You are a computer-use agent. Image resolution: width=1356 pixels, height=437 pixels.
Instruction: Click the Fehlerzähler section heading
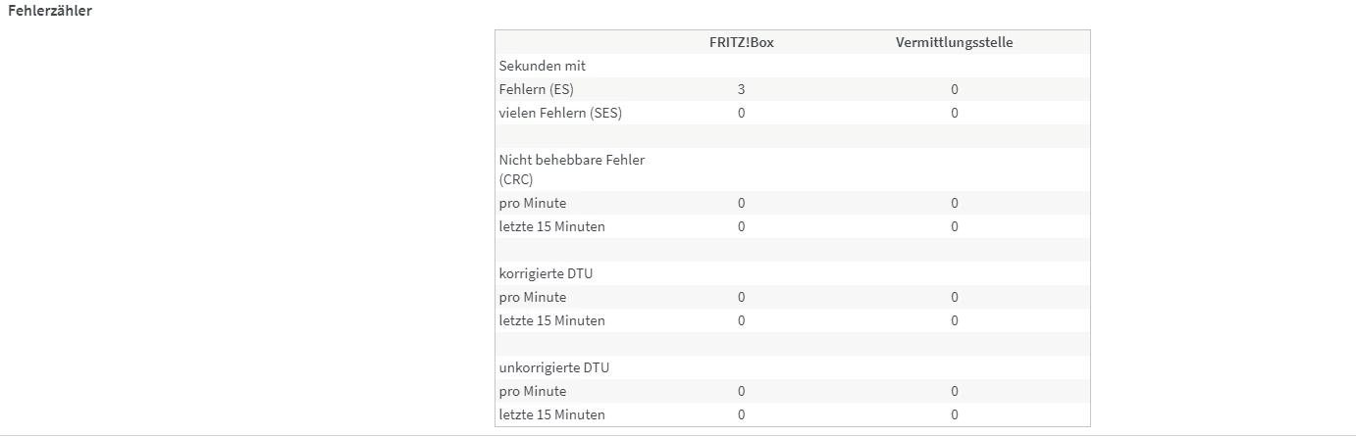point(50,11)
